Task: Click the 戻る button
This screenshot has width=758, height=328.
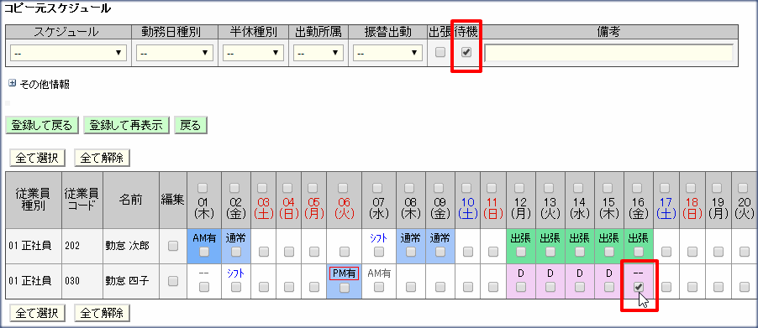Action: (191, 126)
